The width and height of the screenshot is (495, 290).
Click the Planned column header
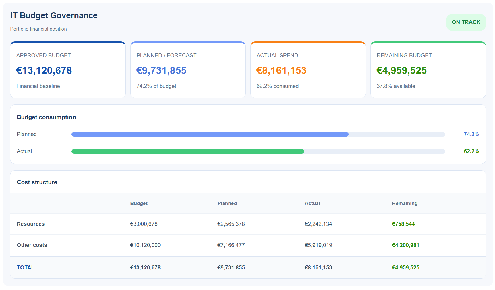coord(227,203)
